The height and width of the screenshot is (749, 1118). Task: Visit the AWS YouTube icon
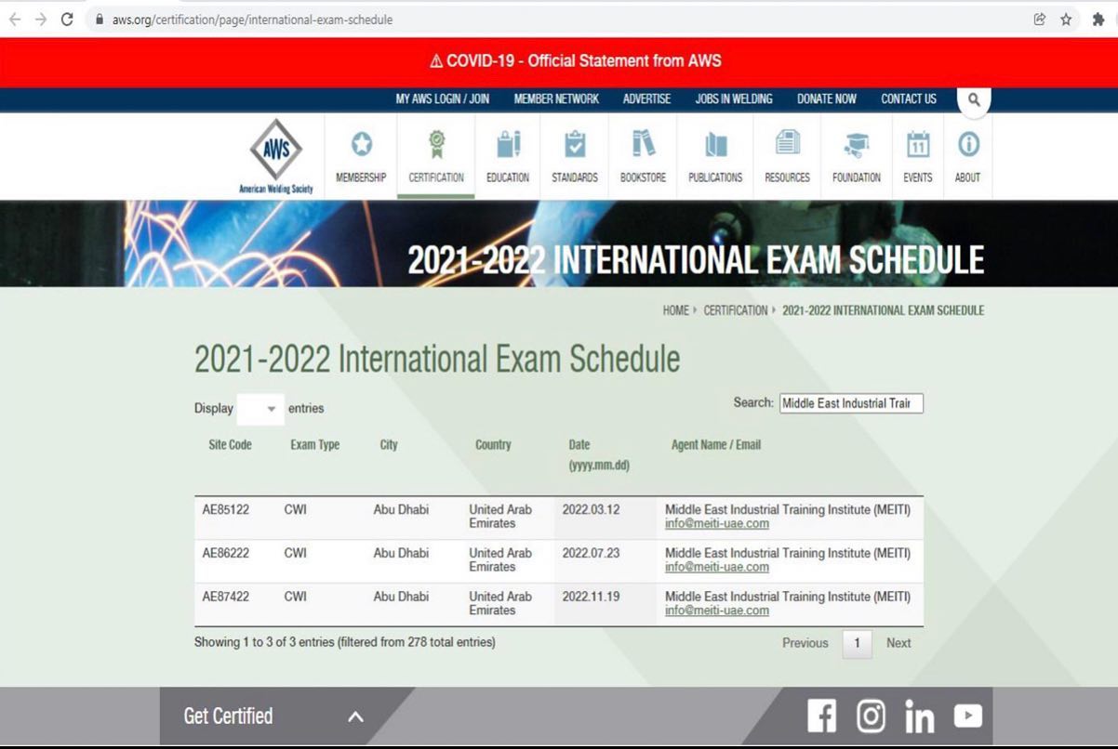967,716
